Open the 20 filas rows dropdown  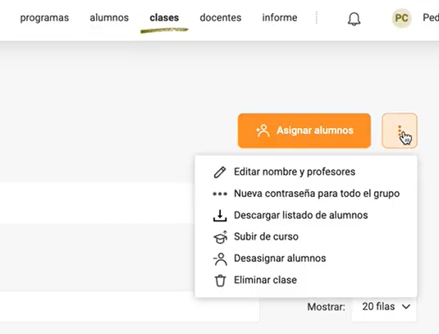(x=384, y=307)
